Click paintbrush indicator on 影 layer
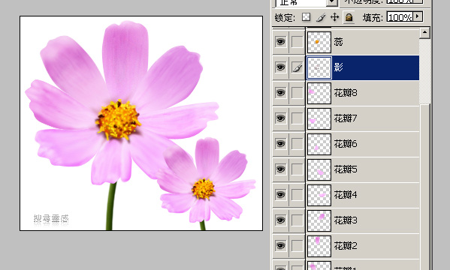Image resolution: width=450 pixels, height=270 pixels. [297, 67]
